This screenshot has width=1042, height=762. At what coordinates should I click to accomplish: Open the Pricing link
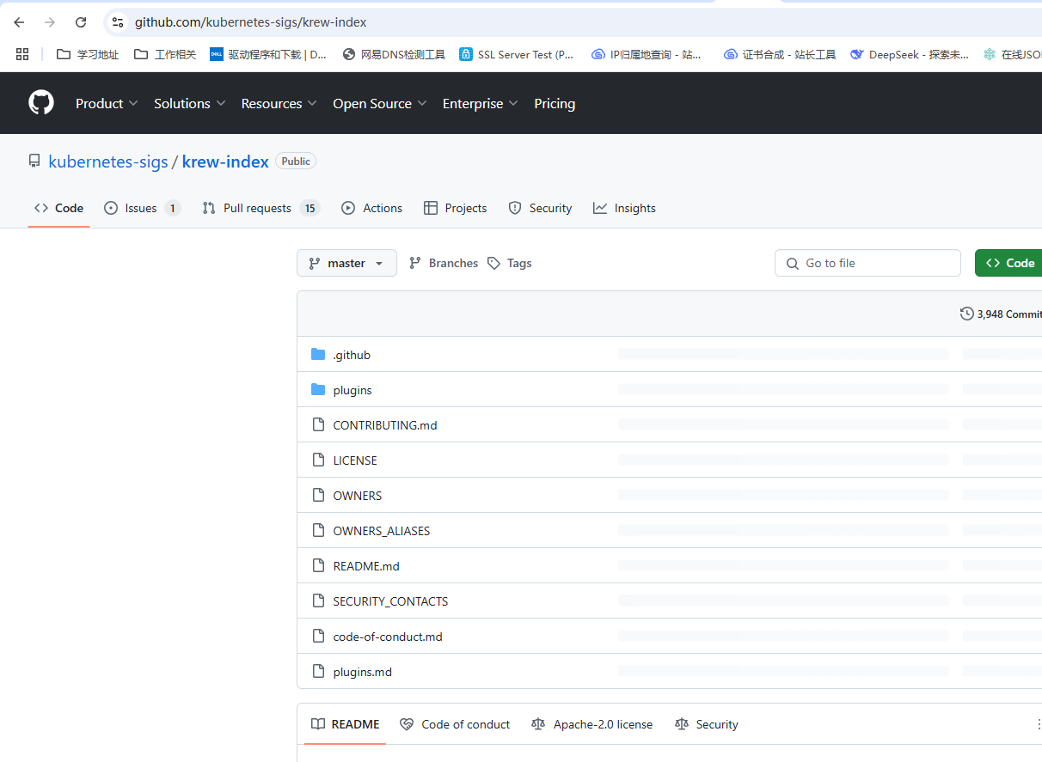(x=555, y=103)
